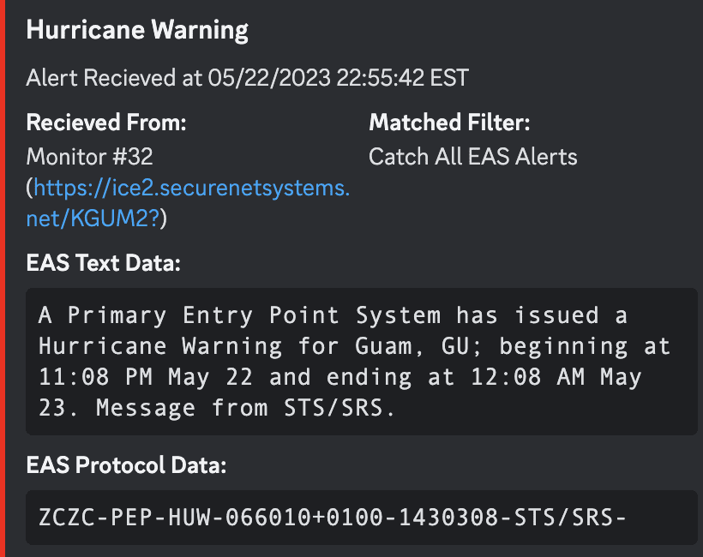
Task: Click the ZCZC protocol string code block
Action: pos(362,518)
